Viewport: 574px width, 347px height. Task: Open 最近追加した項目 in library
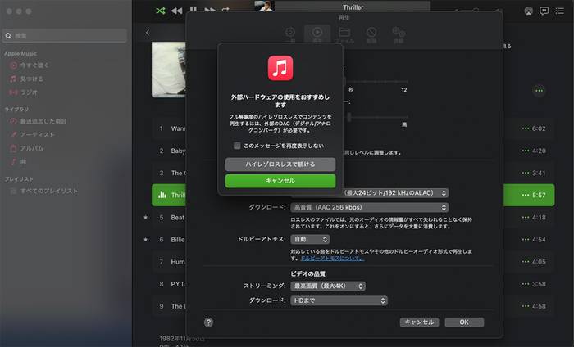tap(38, 121)
